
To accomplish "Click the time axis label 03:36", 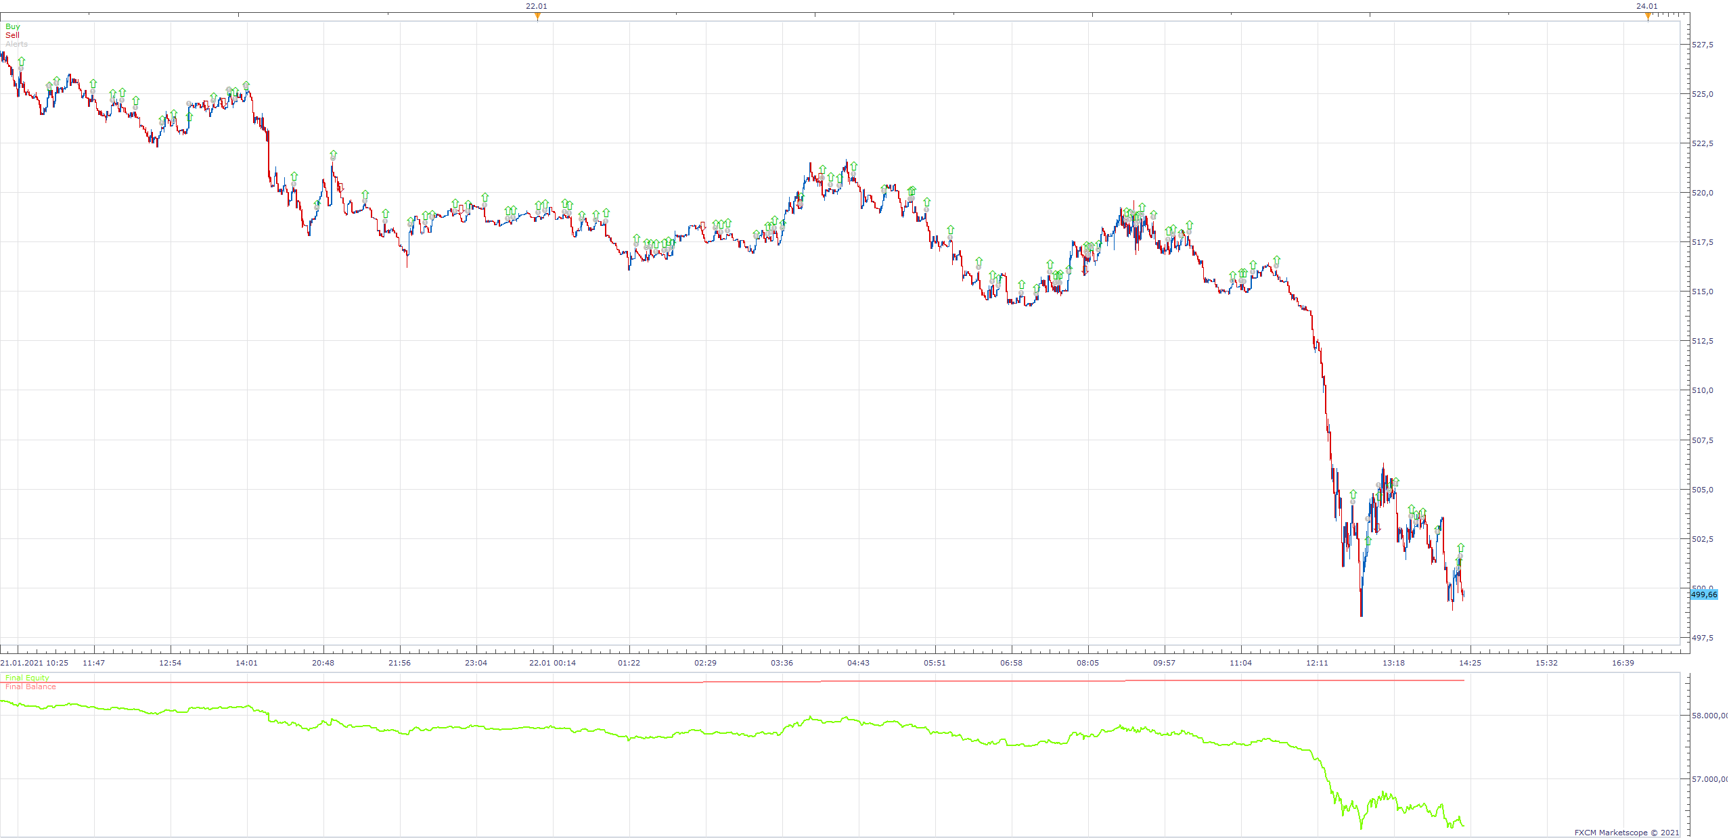I will coord(782,663).
